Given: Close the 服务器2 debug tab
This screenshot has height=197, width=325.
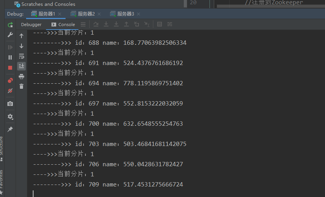Looking at the screenshot, I should [x=99, y=14].
